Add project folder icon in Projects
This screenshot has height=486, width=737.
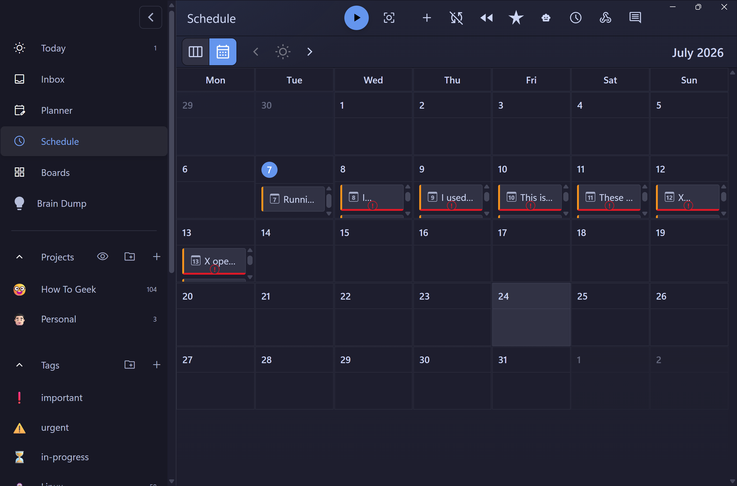[130, 257]
